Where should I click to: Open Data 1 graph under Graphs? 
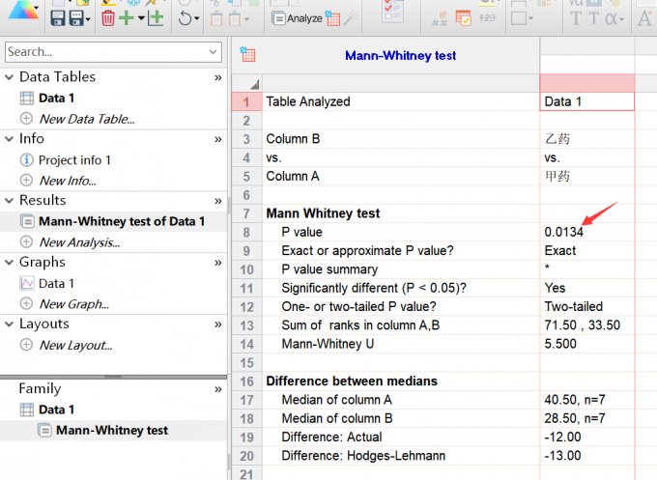56,283
